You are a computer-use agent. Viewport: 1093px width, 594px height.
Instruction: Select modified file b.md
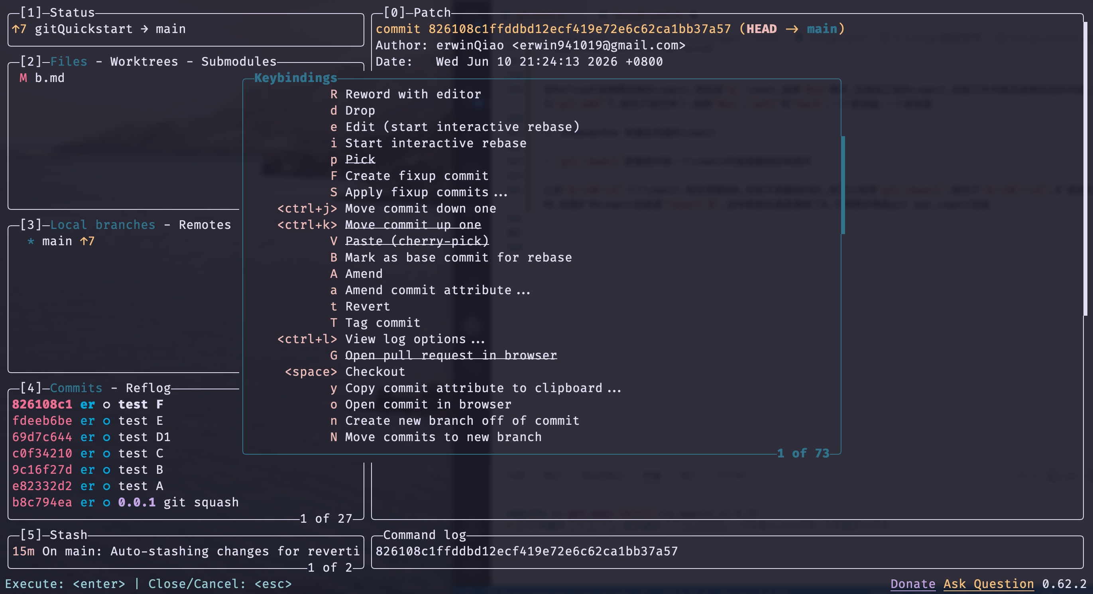42,78
